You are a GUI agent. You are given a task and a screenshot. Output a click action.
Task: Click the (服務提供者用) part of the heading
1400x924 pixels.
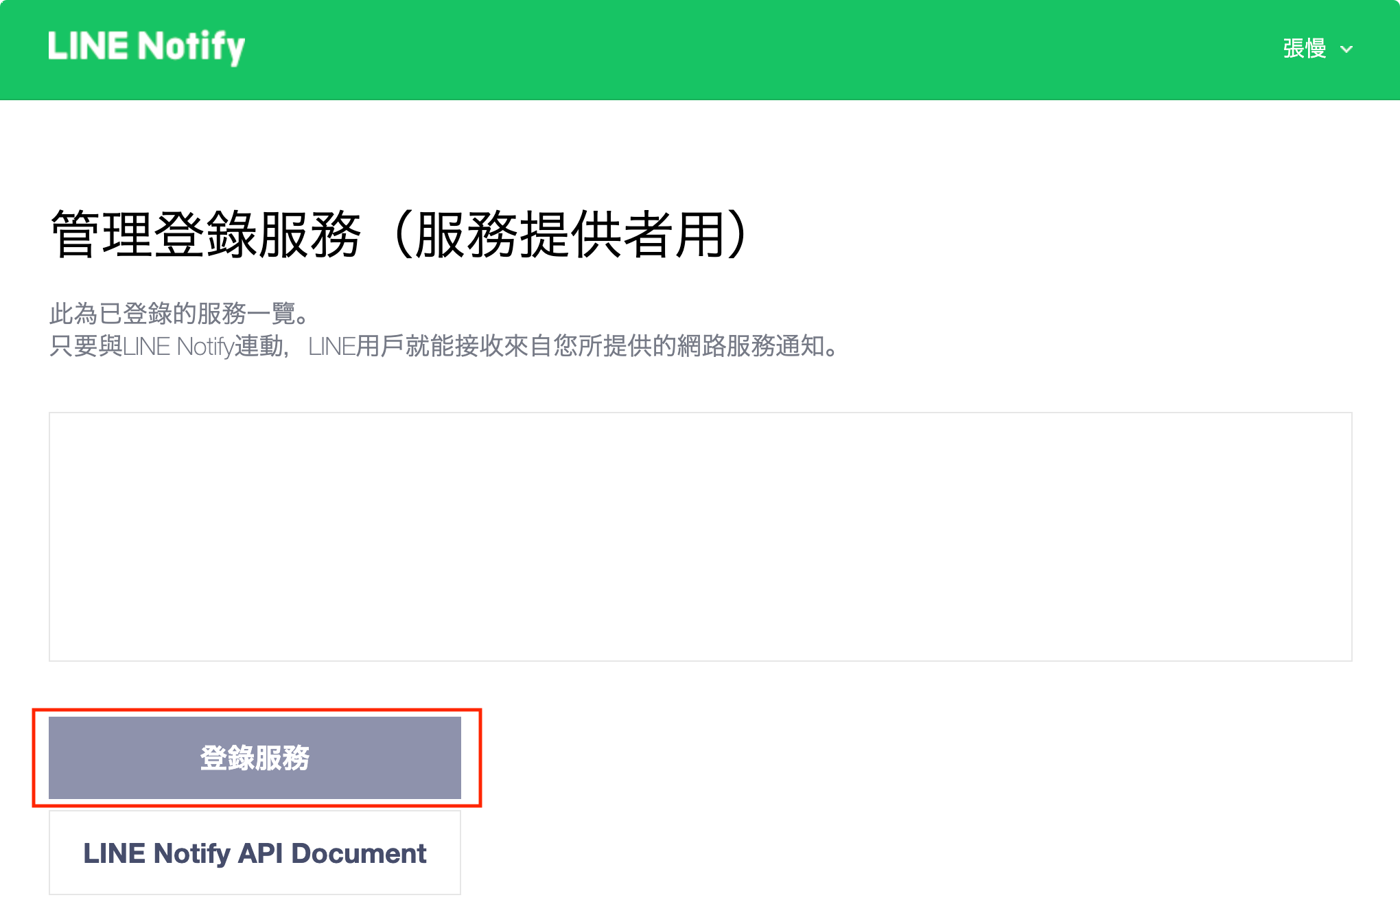570,235
